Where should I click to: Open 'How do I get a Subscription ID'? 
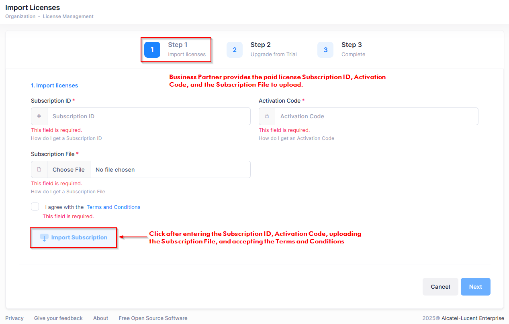[x=66, y=138]
